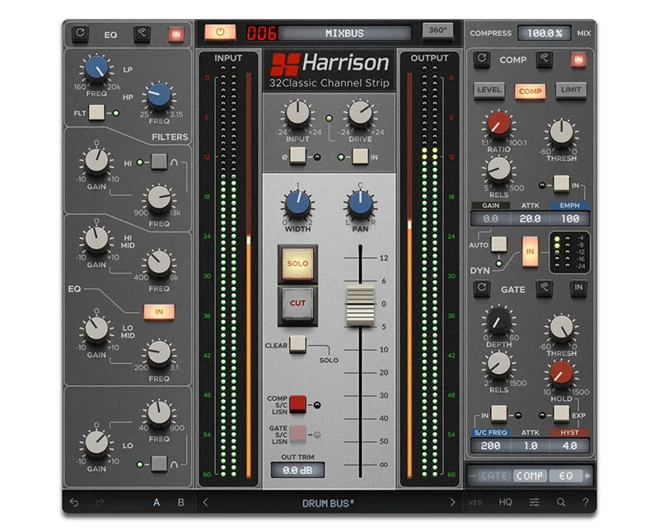Select COMP compressor mode

(x=530, y=91)
